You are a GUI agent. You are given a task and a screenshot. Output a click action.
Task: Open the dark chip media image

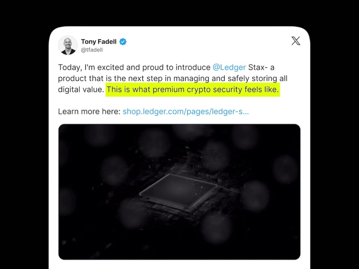point(179,191)
